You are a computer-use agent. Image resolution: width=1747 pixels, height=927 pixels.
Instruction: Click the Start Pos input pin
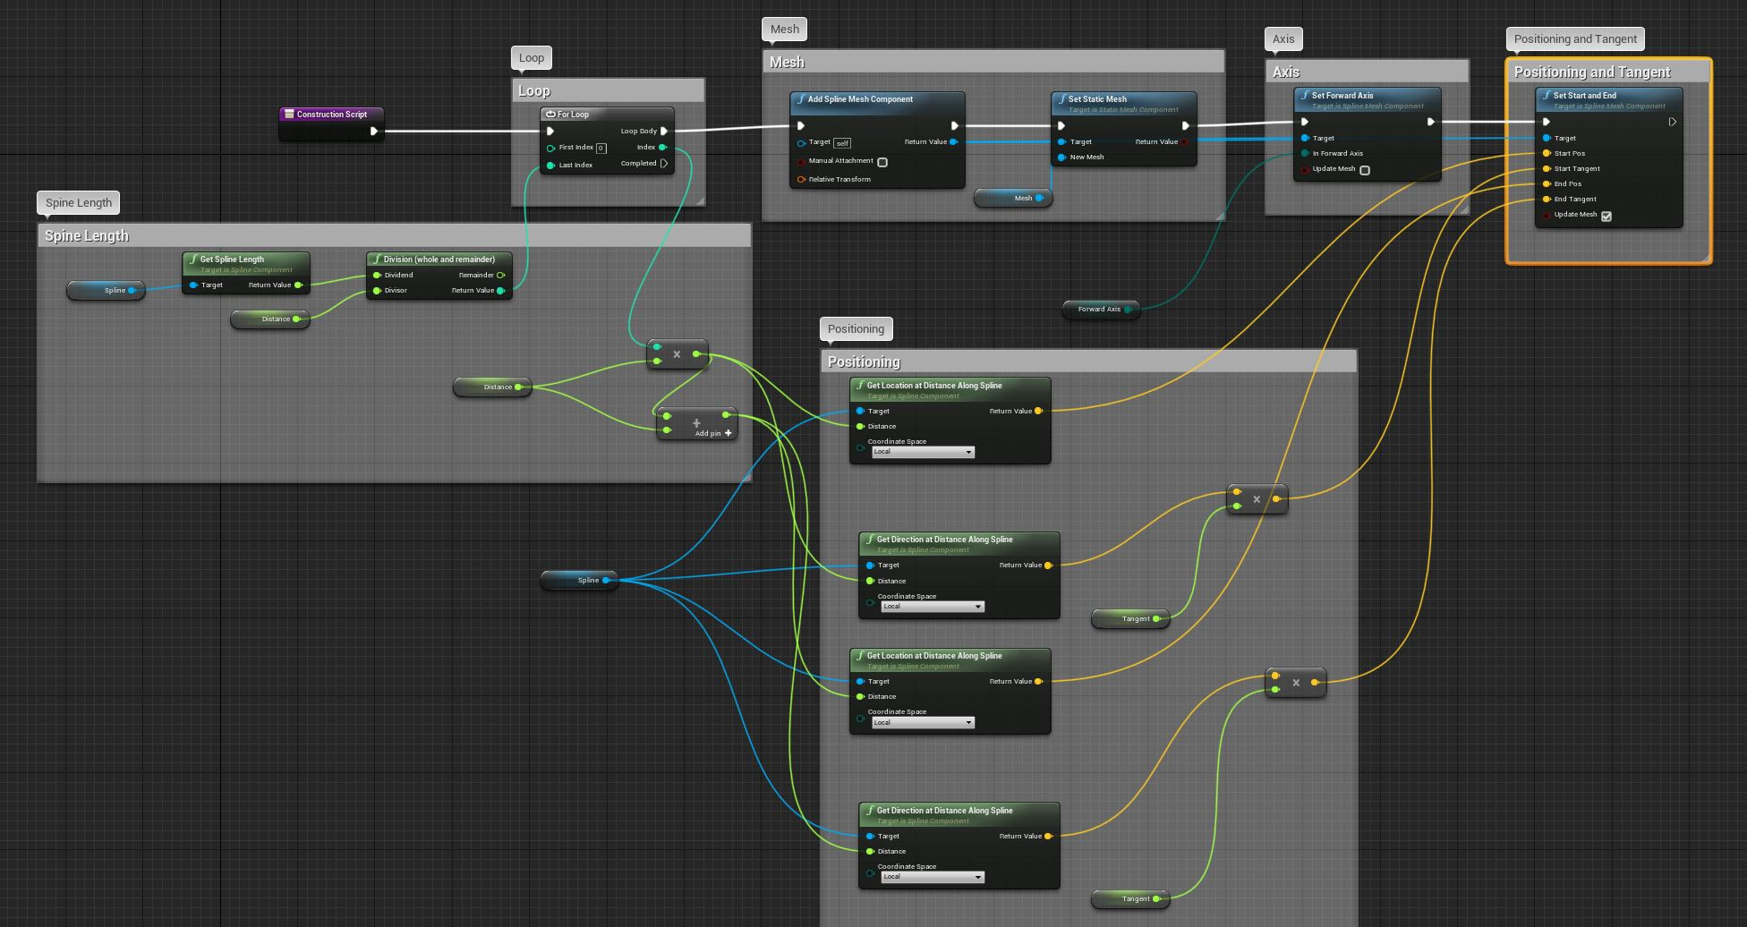[1547, 154]
